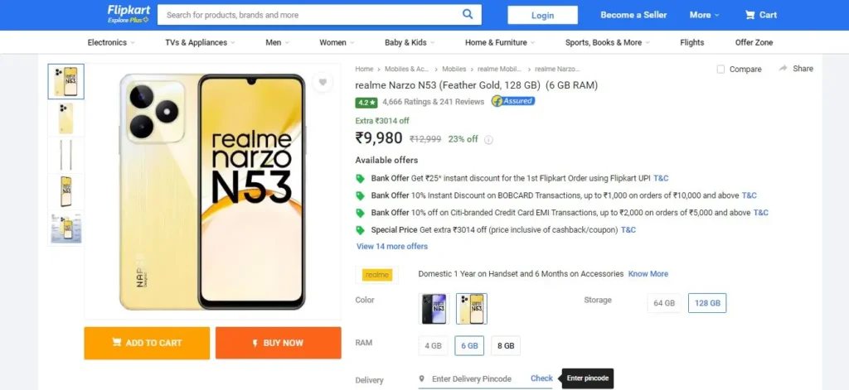
Task: Open the Offer Zone menu item
Action: pyautogui.click(x=754, y=42)
